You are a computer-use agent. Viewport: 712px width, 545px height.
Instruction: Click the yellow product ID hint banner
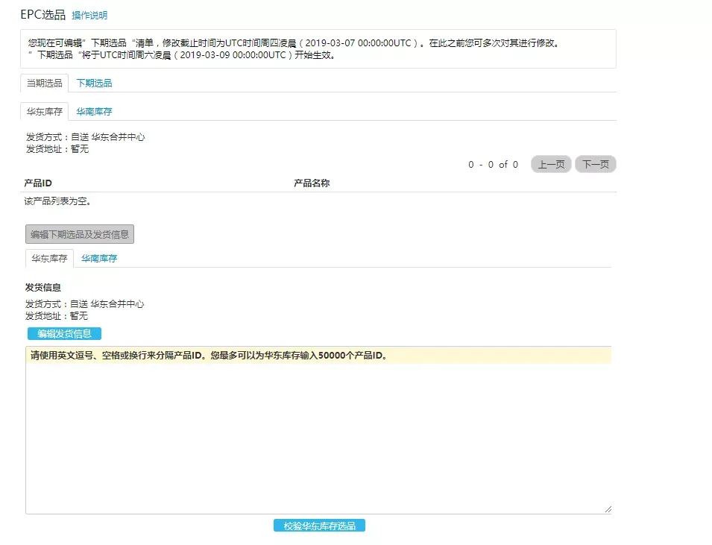(x=318, y=356)
